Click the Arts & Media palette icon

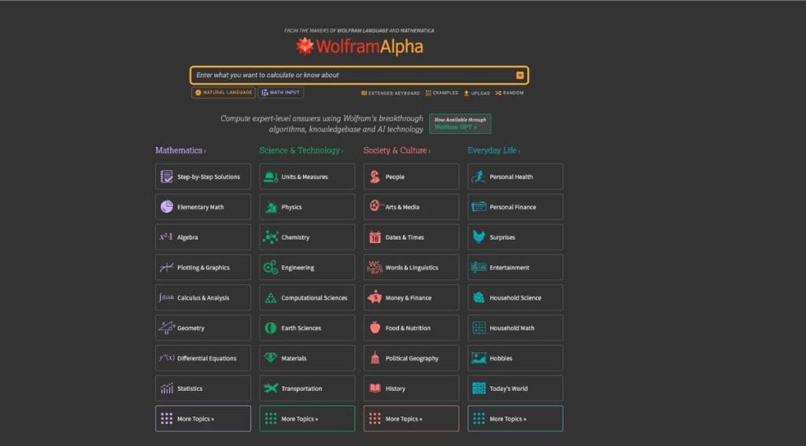pos(375,207)
